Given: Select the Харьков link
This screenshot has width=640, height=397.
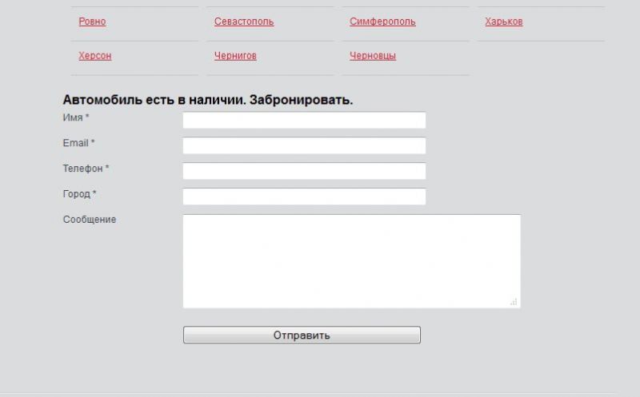Looking at the screenshot, I should pos(504,22).
